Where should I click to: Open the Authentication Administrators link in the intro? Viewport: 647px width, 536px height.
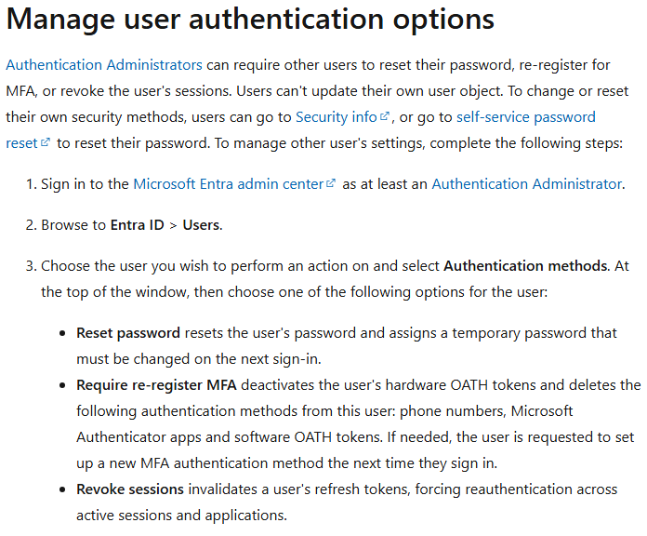pos(104,65)
